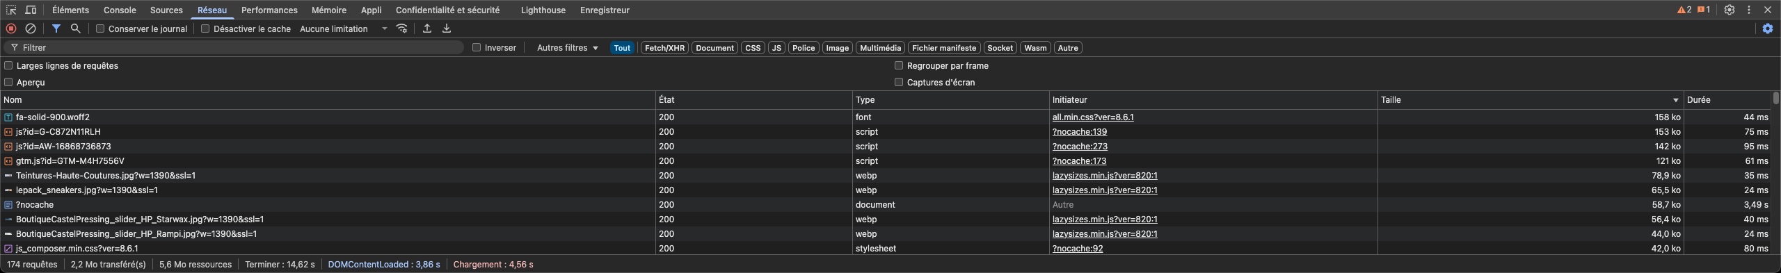Enable Conserver le journal checkbox
The width and height of the screenshot is (1781, 273).
point(100,28)
